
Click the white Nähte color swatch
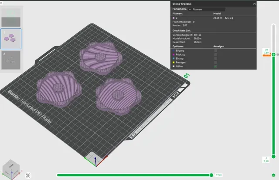pos(174,66)
